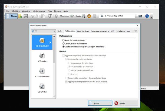
Task: Click the Annulla cancel button
Action: click(x=126, y=103)
